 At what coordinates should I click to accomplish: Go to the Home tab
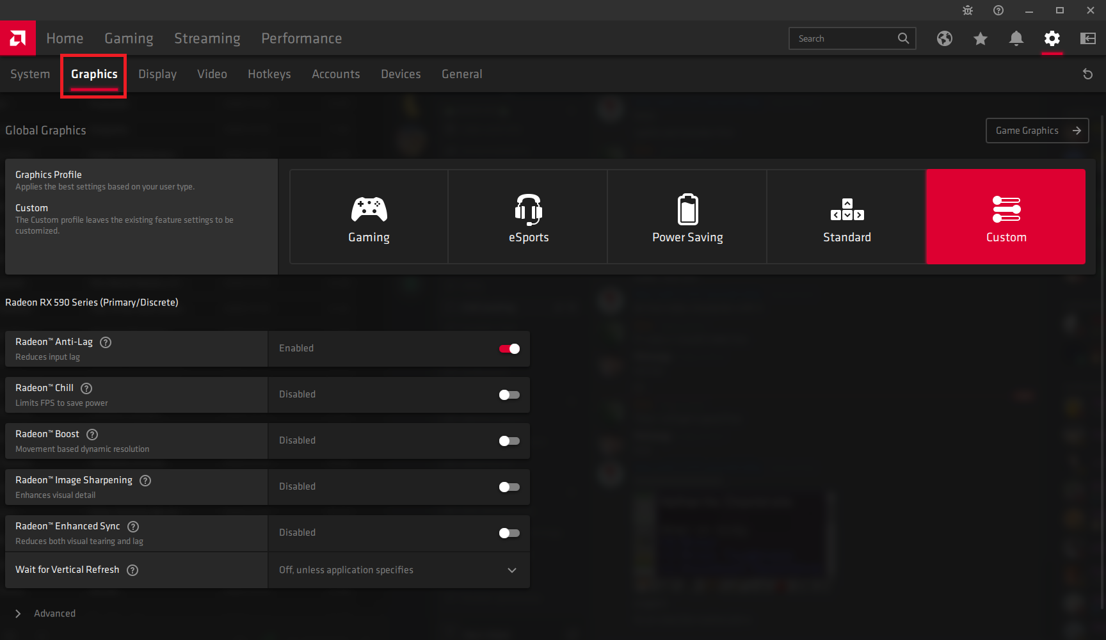65,38
